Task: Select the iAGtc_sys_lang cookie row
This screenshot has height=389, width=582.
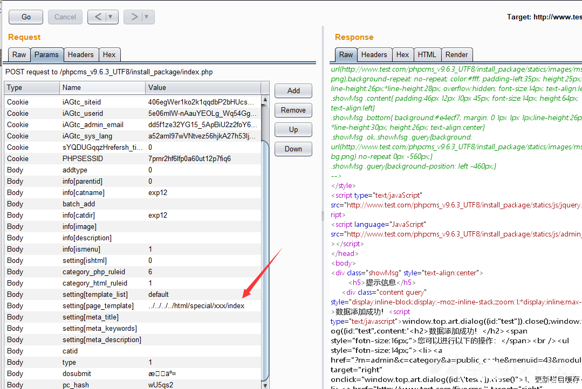Action: (x=133, y=136)
